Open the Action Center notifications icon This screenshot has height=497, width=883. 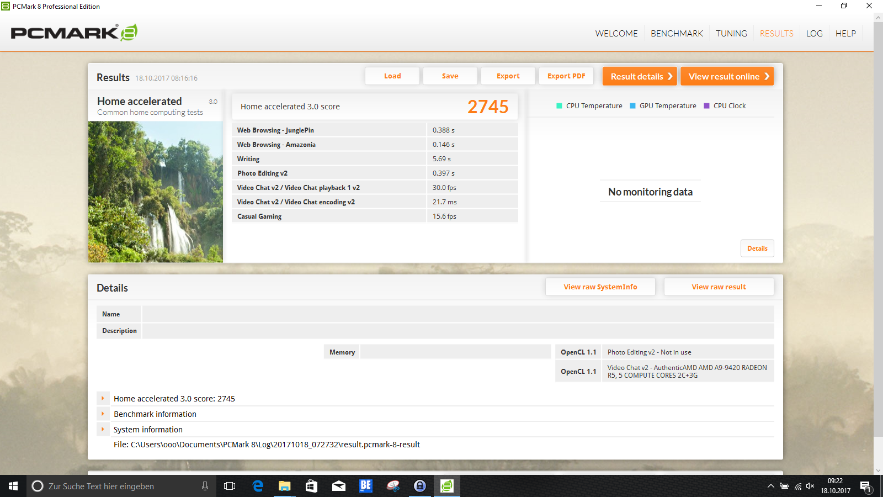(865, 487)
